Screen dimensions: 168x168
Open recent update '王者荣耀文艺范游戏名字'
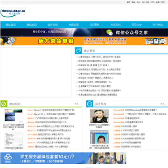94,86
